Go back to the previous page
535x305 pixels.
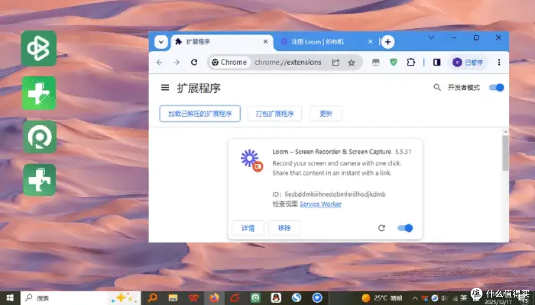pos(159,62)
